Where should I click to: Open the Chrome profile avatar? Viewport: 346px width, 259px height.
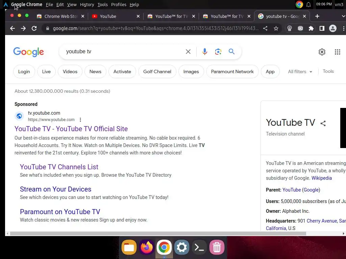tap(333, 28)
